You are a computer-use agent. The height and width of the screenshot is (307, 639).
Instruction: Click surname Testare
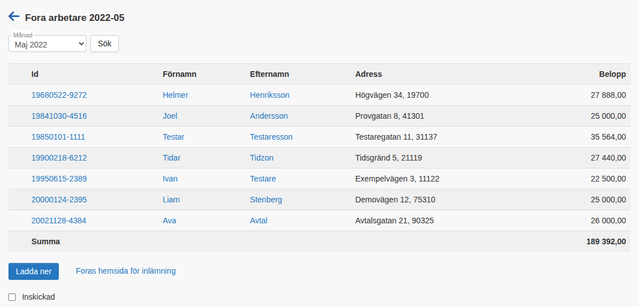263,179
